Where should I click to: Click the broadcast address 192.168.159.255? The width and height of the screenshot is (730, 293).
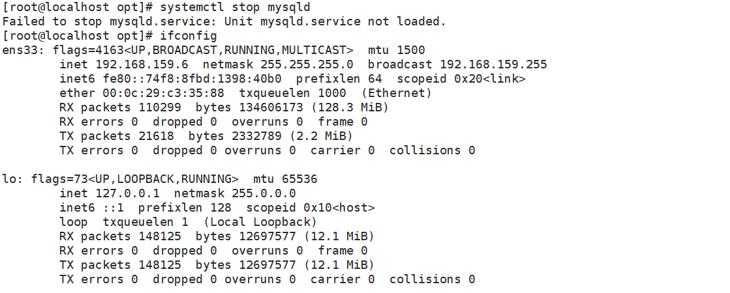point(493,64)
